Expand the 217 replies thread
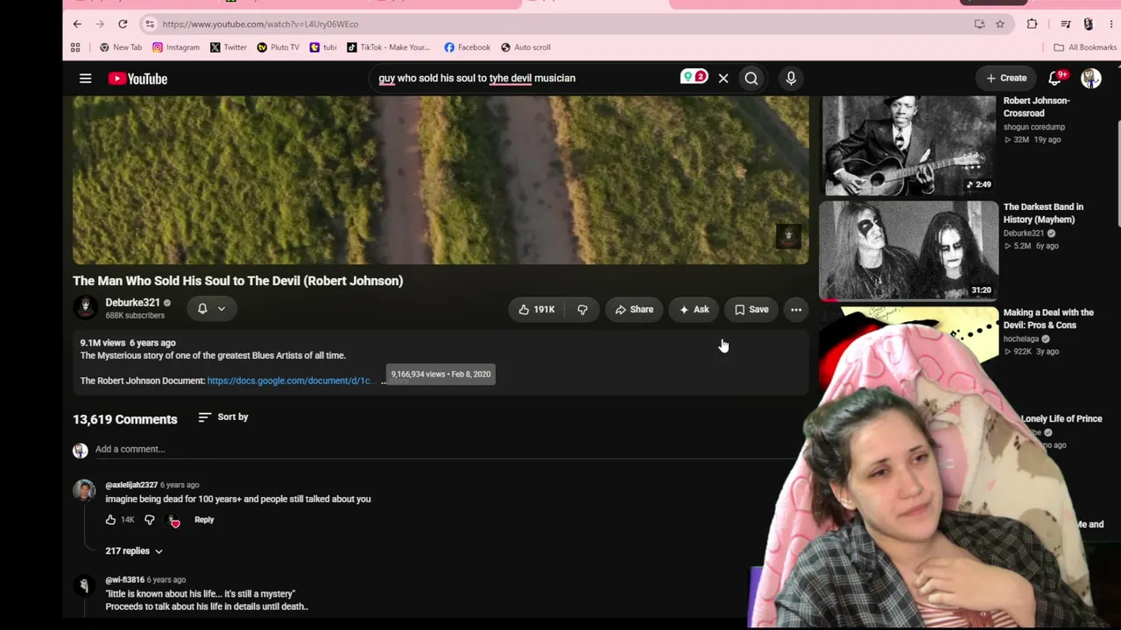 point(134,551)
